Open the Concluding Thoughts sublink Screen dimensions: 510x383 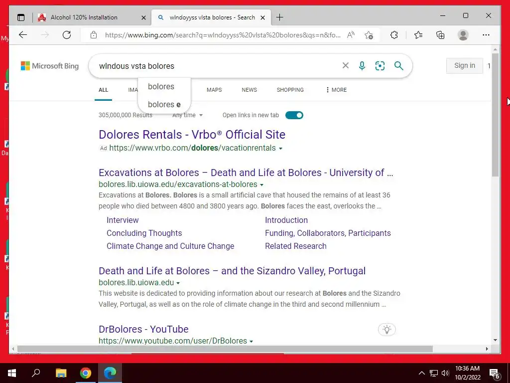[x=144, y=233]
